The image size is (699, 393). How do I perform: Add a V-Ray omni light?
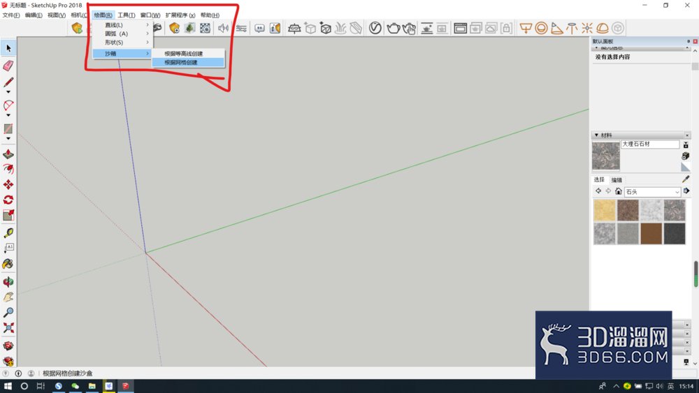pos(586,29)
